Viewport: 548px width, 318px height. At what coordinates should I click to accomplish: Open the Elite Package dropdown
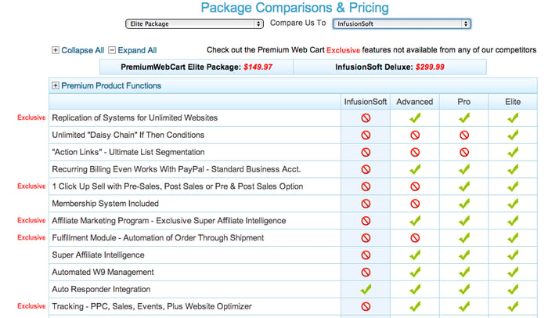(194, 23)
